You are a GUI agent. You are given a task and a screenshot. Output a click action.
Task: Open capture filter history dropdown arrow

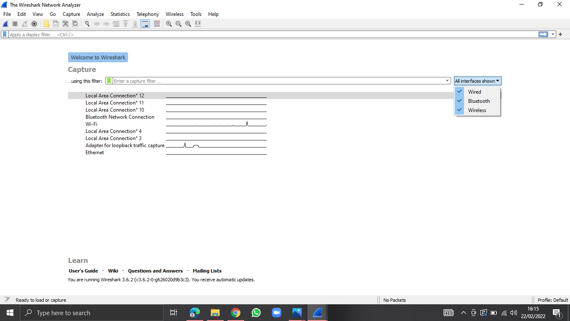pyautogui.click(x=447, y=81)
